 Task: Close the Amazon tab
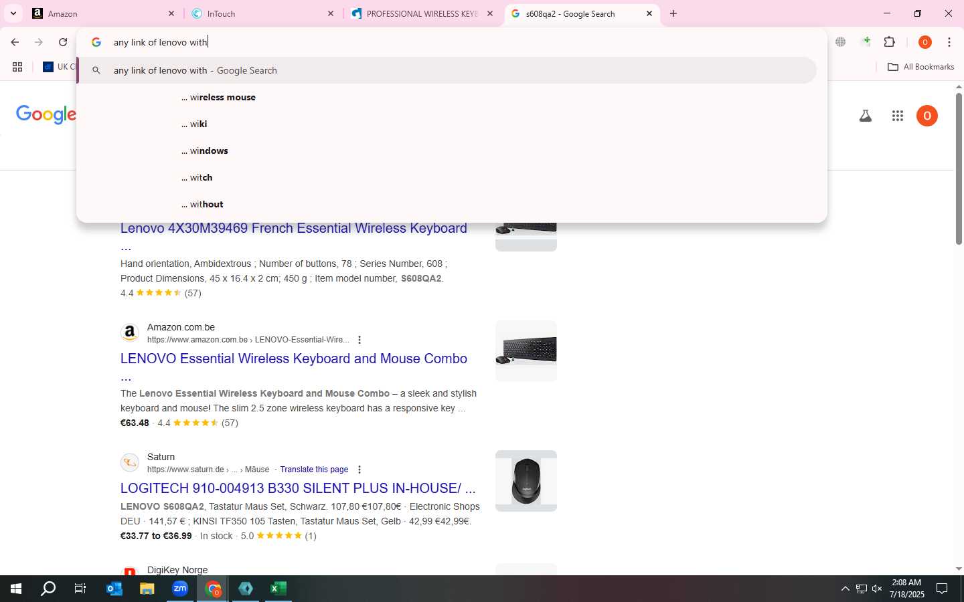pyautogui.click(x=171, y=13)
